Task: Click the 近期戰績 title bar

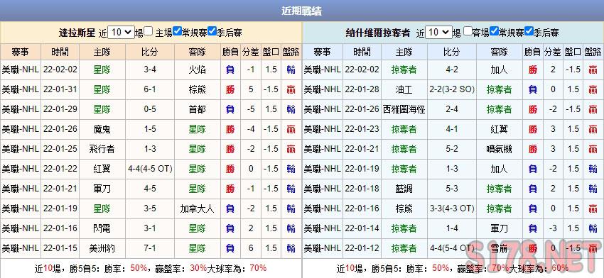Action: pyautogui.click(x=302, y=11)
